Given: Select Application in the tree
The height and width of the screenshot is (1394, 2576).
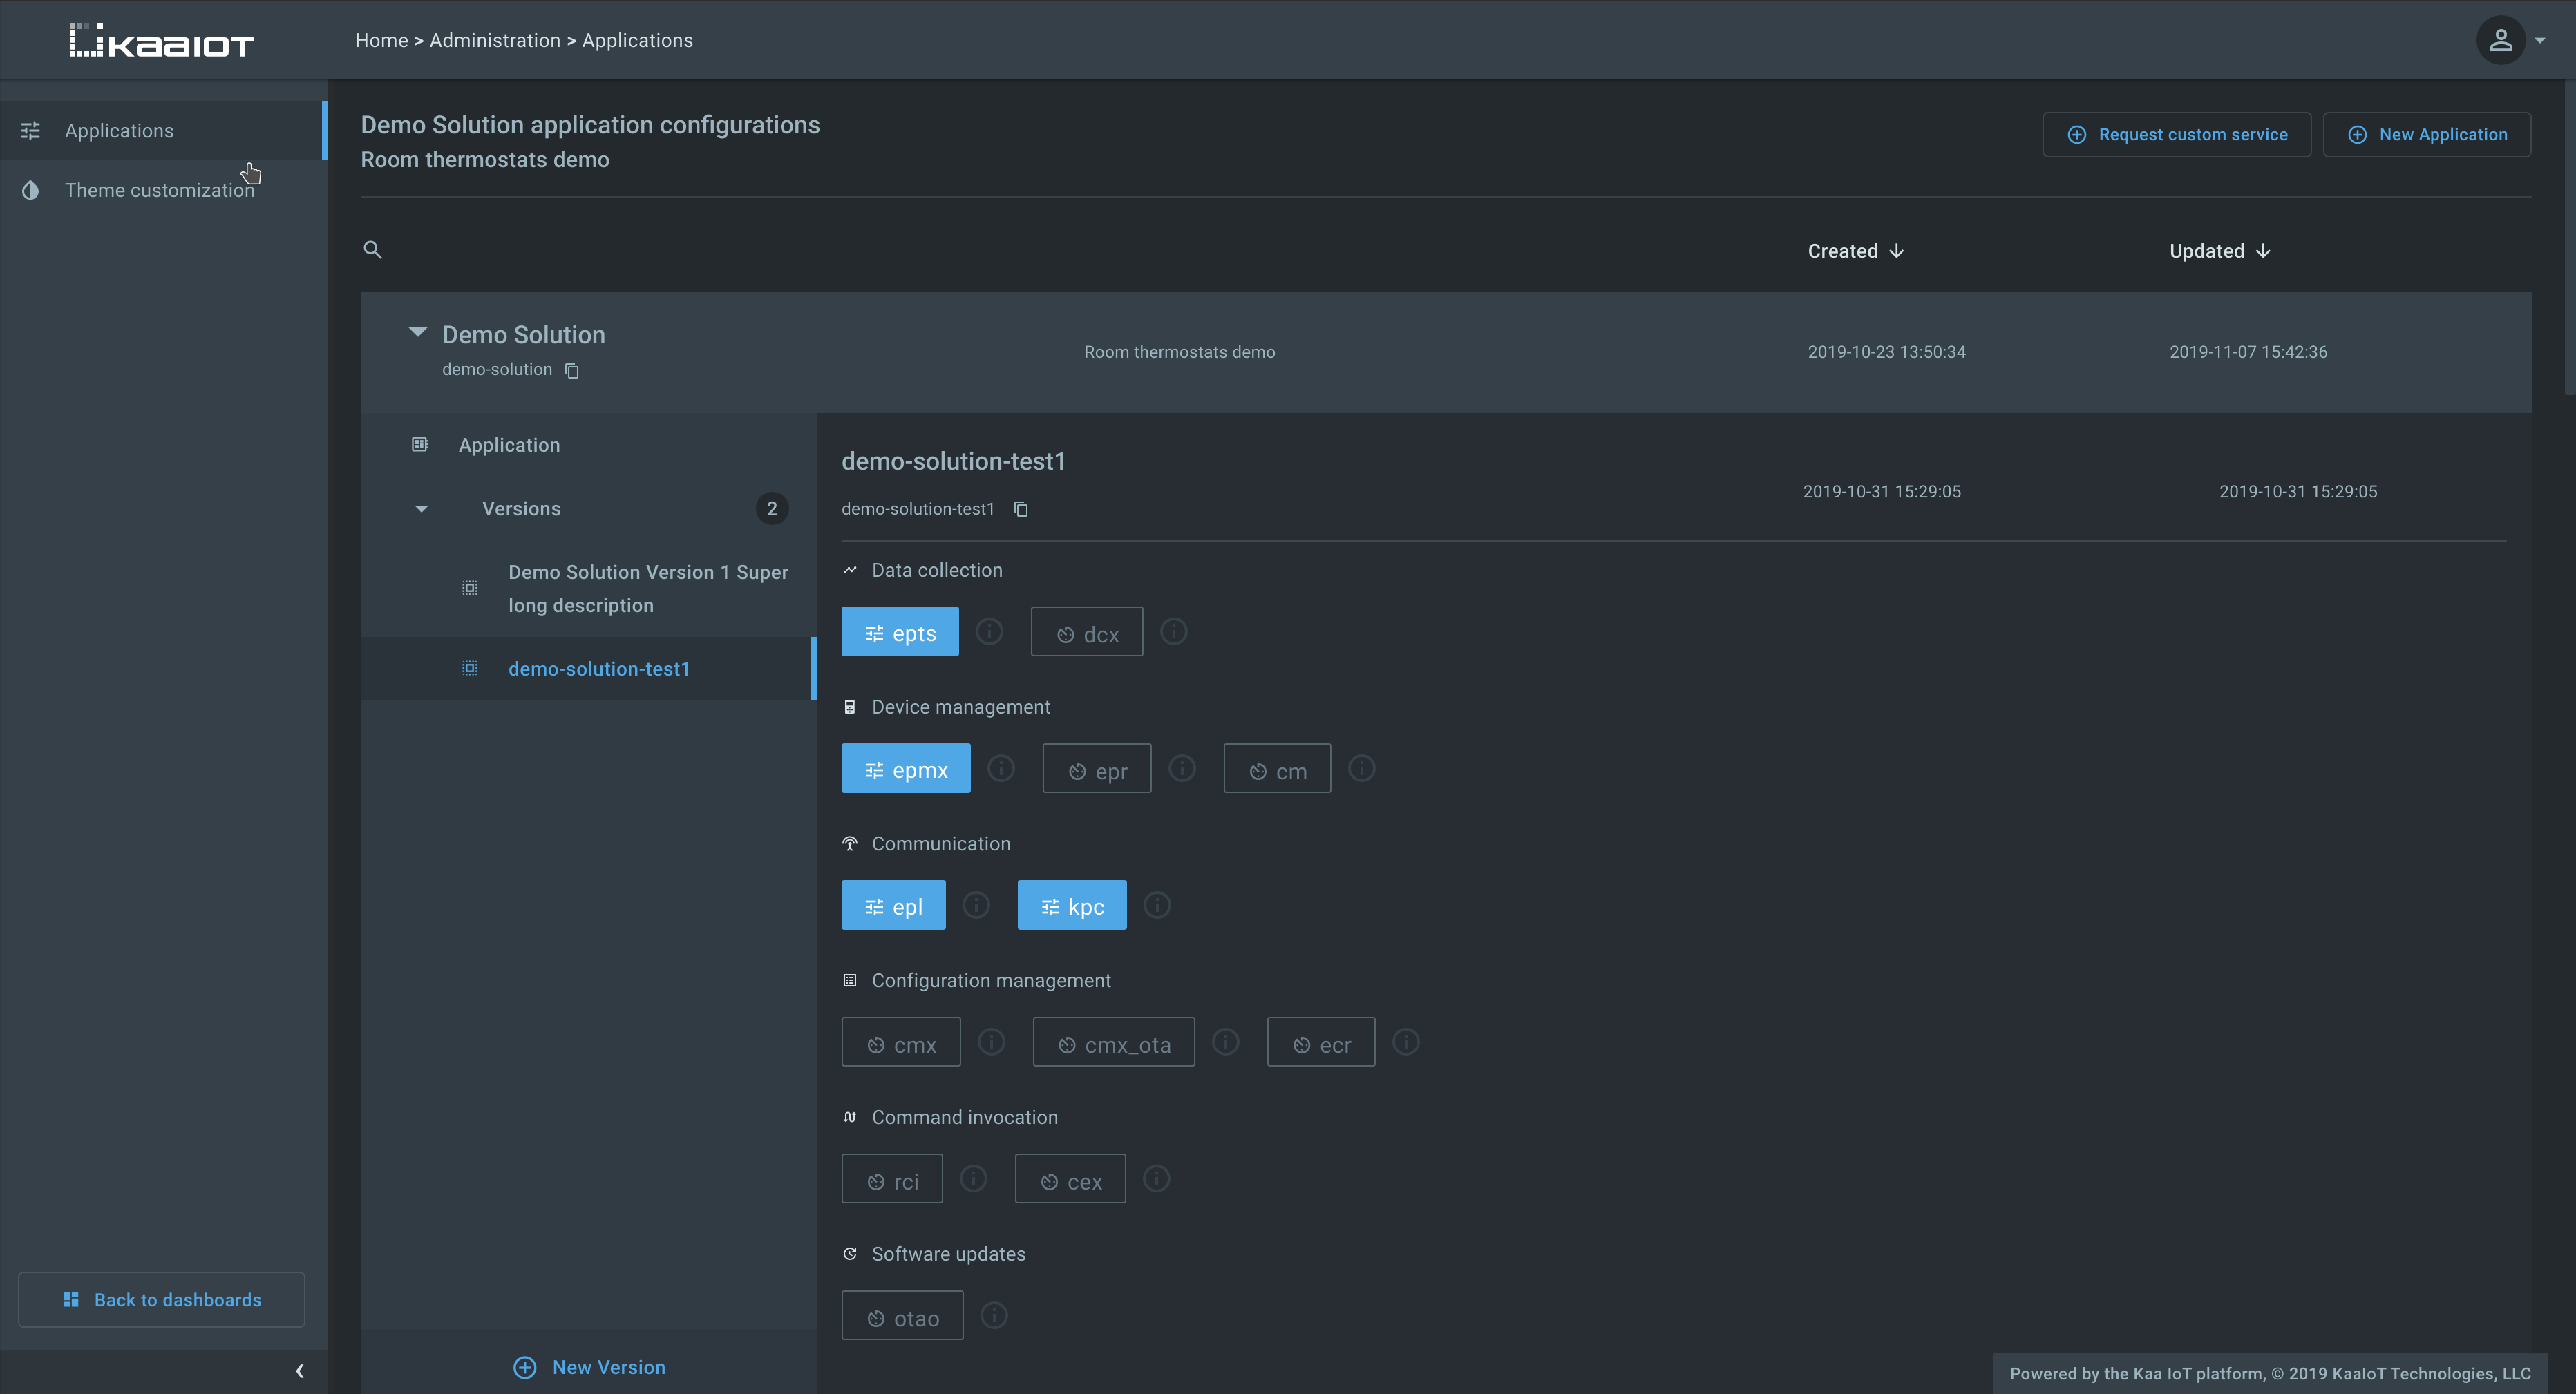Looking at the screenshot, I should pos(589,445).
